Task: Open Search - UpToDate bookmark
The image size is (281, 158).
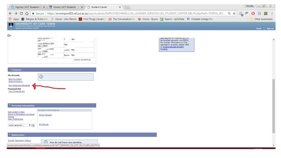Action: click(172, 19)
